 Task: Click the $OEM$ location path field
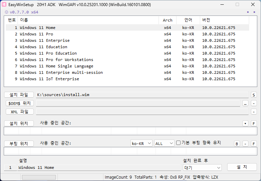point(138,103)
